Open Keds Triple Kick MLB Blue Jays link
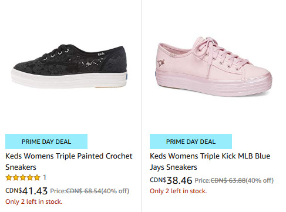The height and width of the screenshot is (212, 286). click(210, 161)
